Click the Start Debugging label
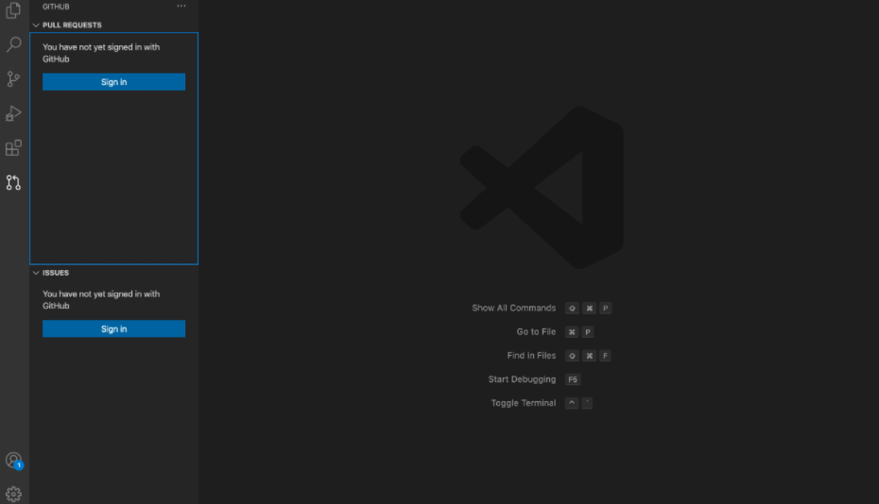 [522, 379]
